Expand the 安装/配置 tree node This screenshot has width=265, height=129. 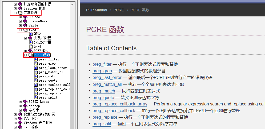pyautogui.click(x=26, y=38)
